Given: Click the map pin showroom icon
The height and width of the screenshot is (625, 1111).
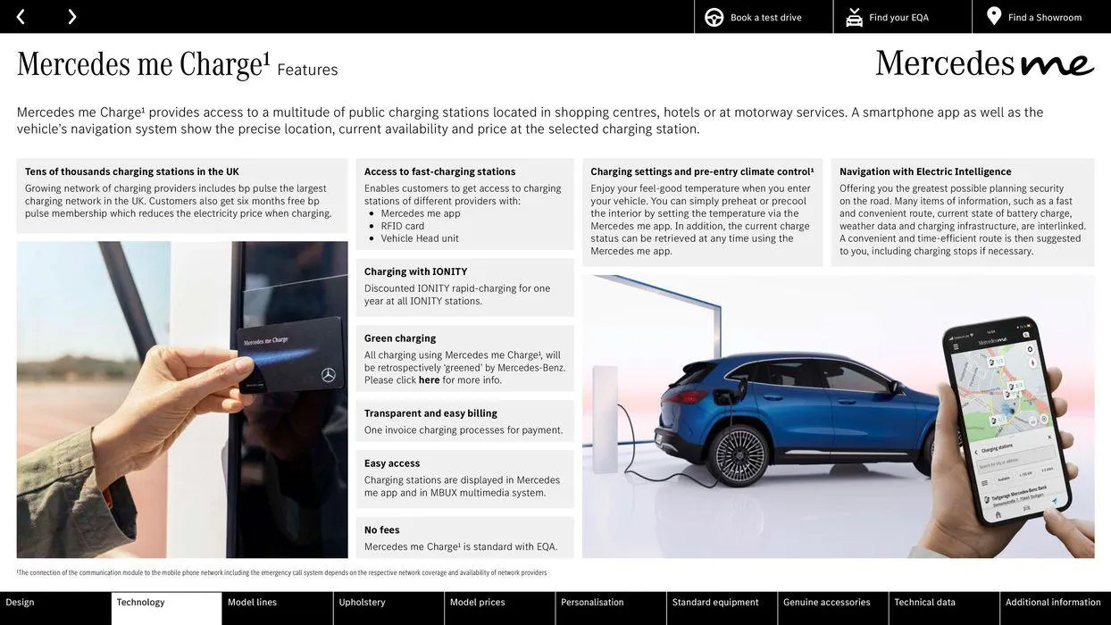Looking at the screenshot, I should point(994,17).
